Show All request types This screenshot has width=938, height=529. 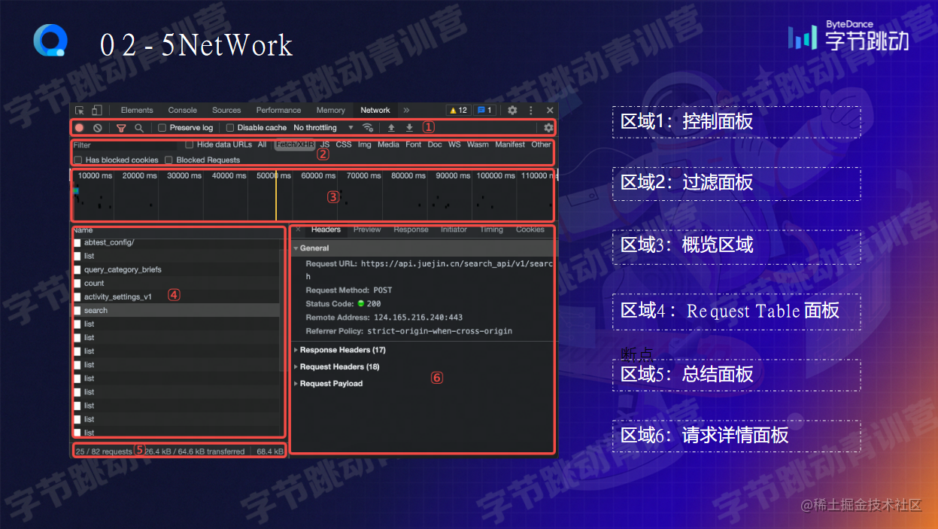click(x=262, y=144)
